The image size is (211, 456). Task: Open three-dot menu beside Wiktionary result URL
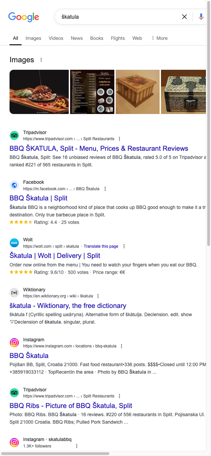point(98,296)
